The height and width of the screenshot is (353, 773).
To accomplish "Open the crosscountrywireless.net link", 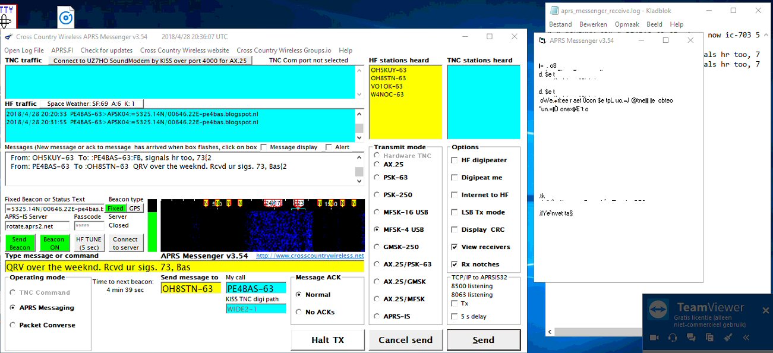I will (x=310, y=256).
